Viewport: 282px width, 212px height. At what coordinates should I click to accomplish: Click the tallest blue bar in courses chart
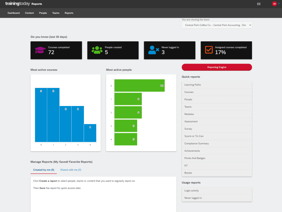(41, 115)
